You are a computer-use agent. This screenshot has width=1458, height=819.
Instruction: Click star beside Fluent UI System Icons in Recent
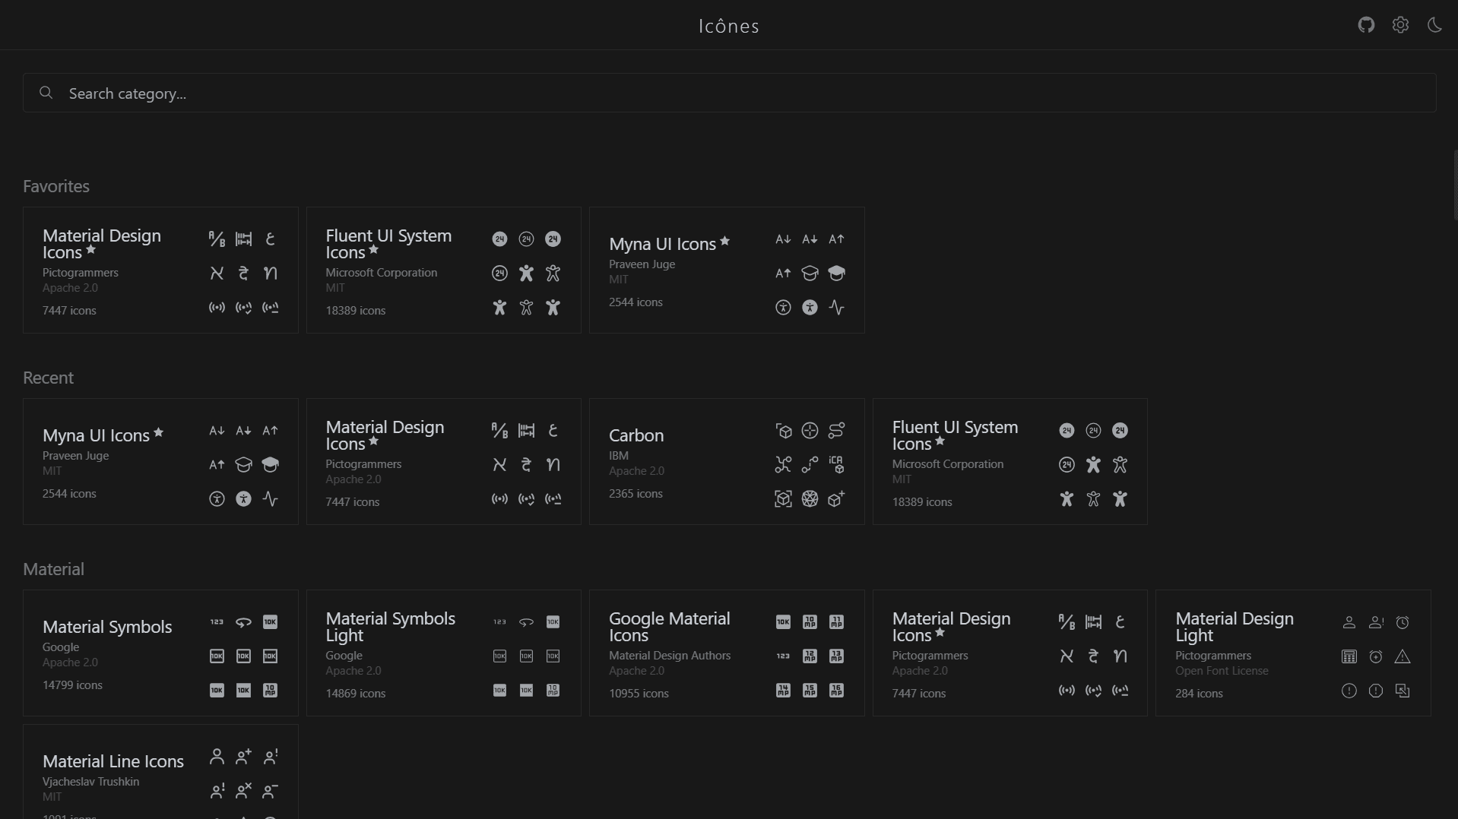pos(940,441)
